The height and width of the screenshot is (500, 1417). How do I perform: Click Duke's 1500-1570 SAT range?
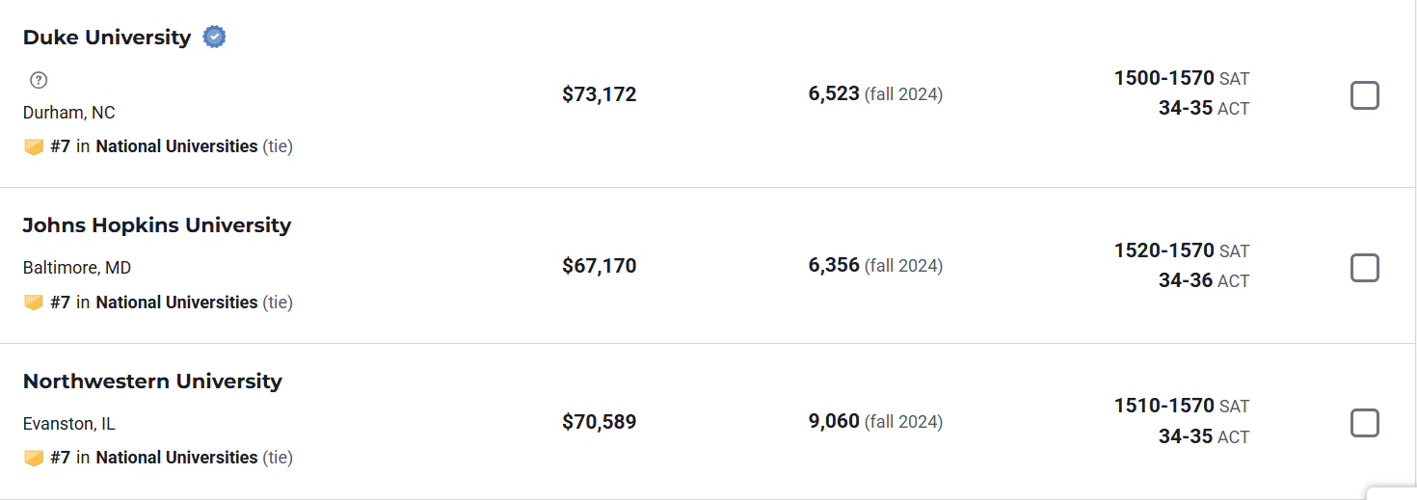tap(1163, 78)
